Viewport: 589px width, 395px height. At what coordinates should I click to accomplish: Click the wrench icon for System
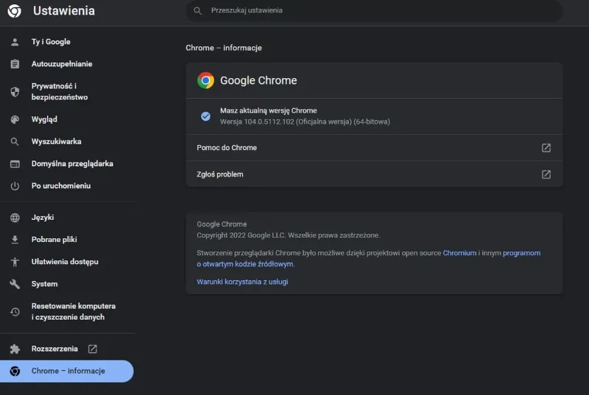(15, 284)
